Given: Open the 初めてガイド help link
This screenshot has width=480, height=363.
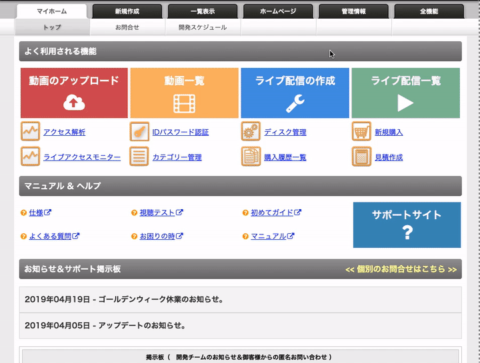Looking at the screenshot, I should coord(276,212).
